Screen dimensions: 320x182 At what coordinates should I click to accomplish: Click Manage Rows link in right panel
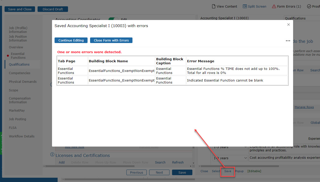[304, 107]
